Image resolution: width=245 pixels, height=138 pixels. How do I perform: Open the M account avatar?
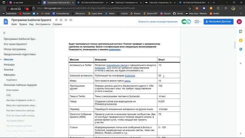pyautogui.click(x=239, y=21)
